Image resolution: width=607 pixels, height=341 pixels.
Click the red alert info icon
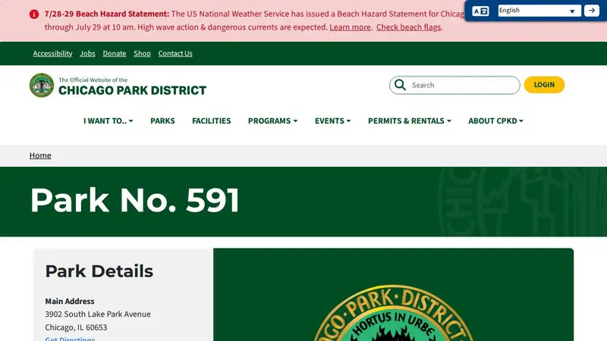point(34,14)
